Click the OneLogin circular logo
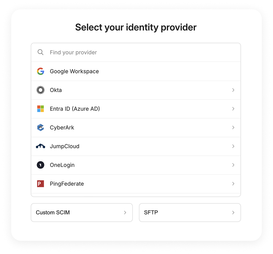The width and height of the screenshot is (273, 254). [41, 165]
